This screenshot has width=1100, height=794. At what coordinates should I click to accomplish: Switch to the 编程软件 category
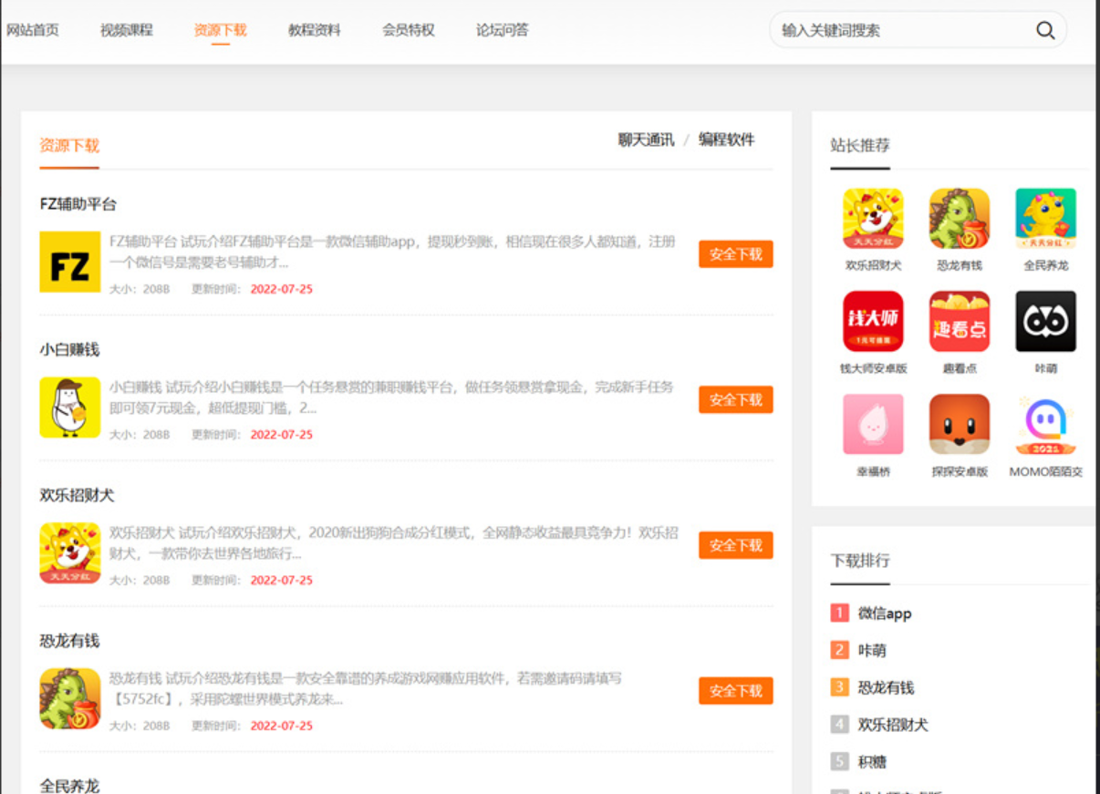click(727, 139)
